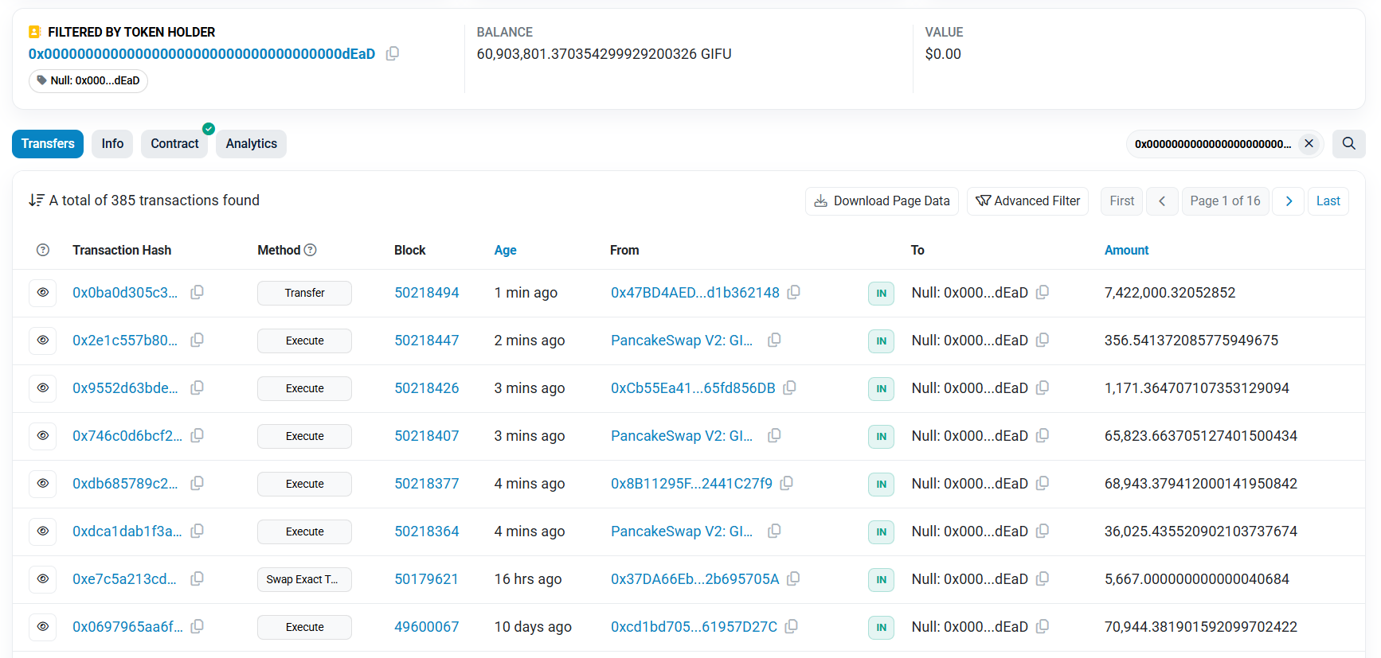
Task: Open the Contract tab
Action: click(x=174, y=144)
